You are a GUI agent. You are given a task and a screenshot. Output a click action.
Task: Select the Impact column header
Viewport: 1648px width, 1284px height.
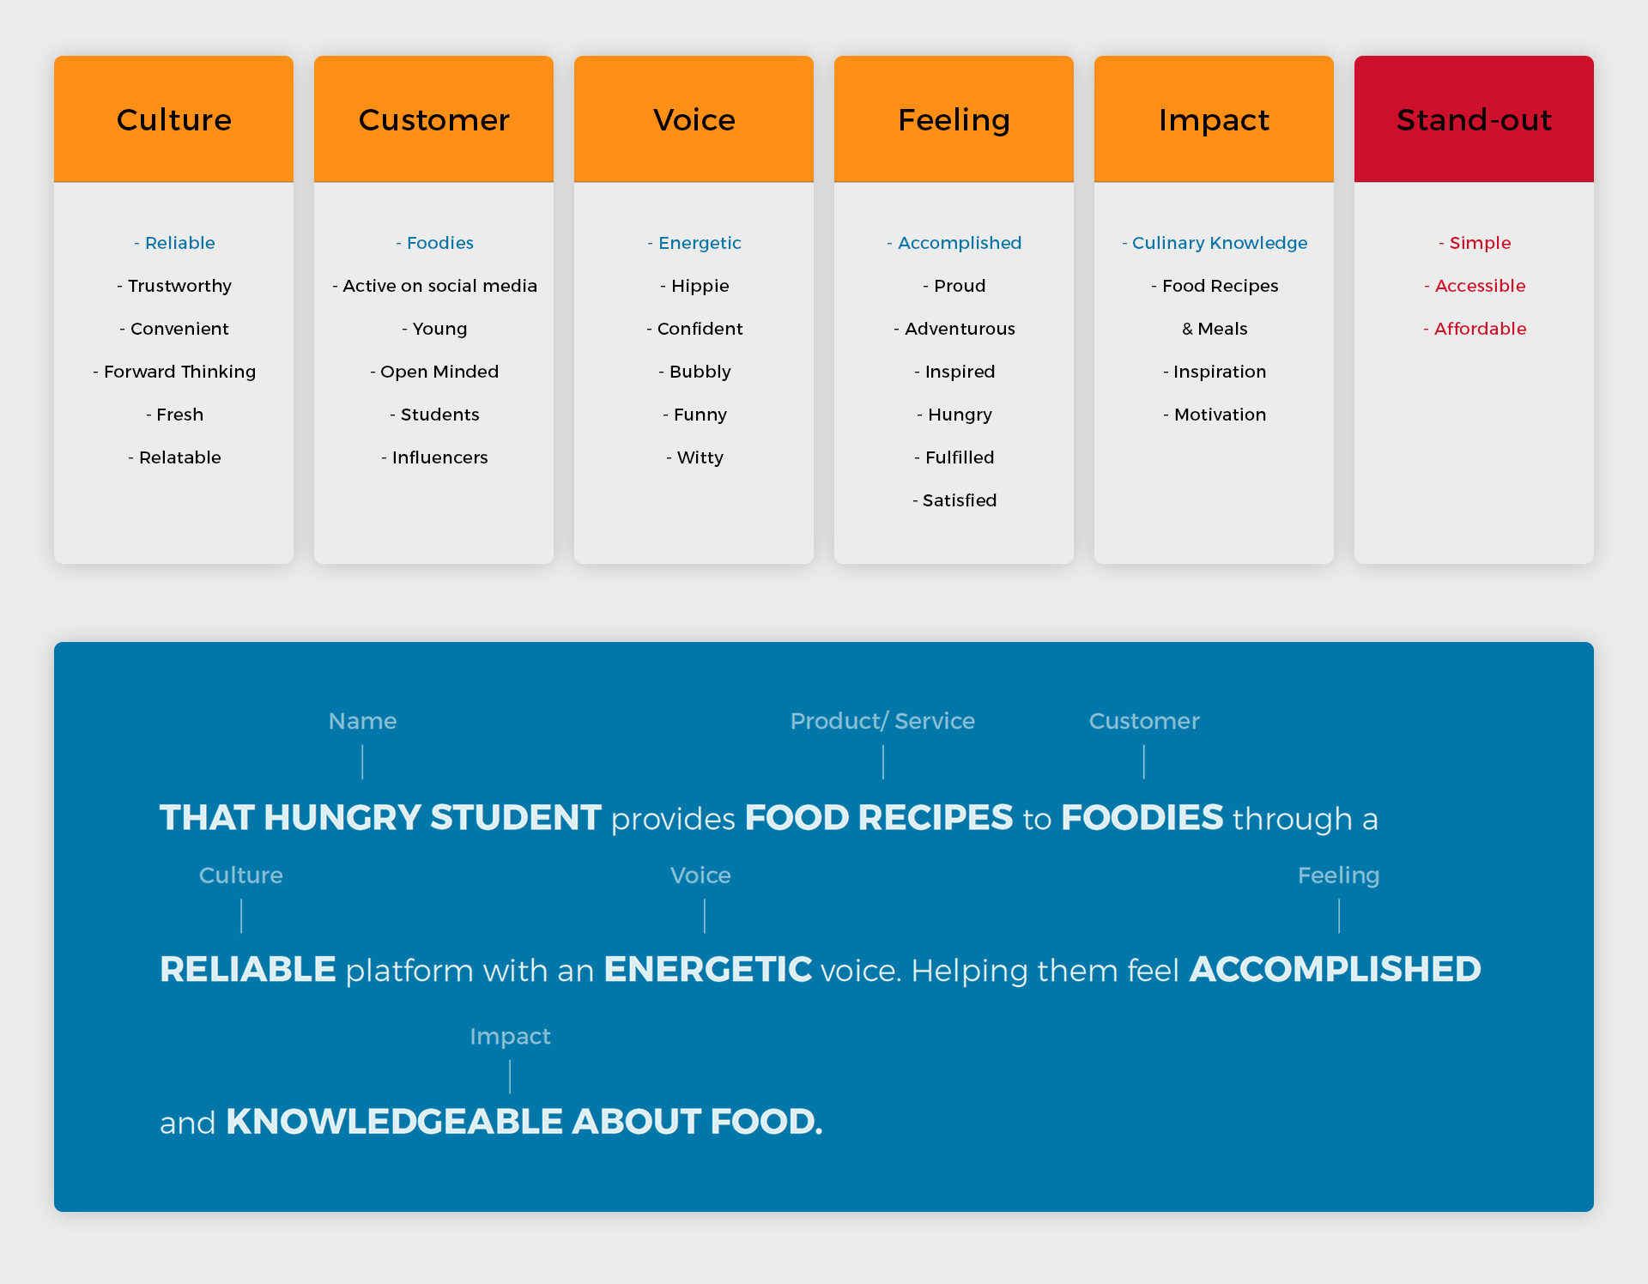[x=1214, y=119]
